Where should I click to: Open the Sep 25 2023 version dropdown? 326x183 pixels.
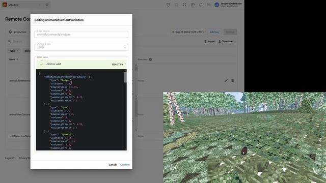pyautogui.click(x=188, y=32)
